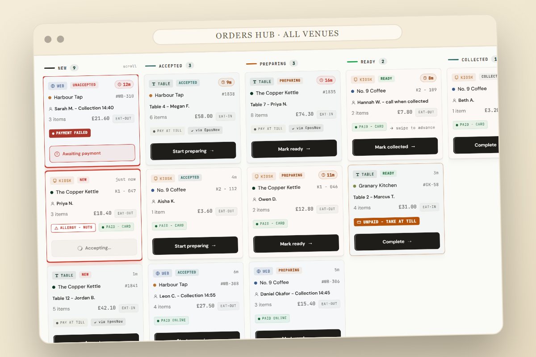The image size is (536, 357).
Task: Complete Beth A. collected order
Action: click(476, 145)
